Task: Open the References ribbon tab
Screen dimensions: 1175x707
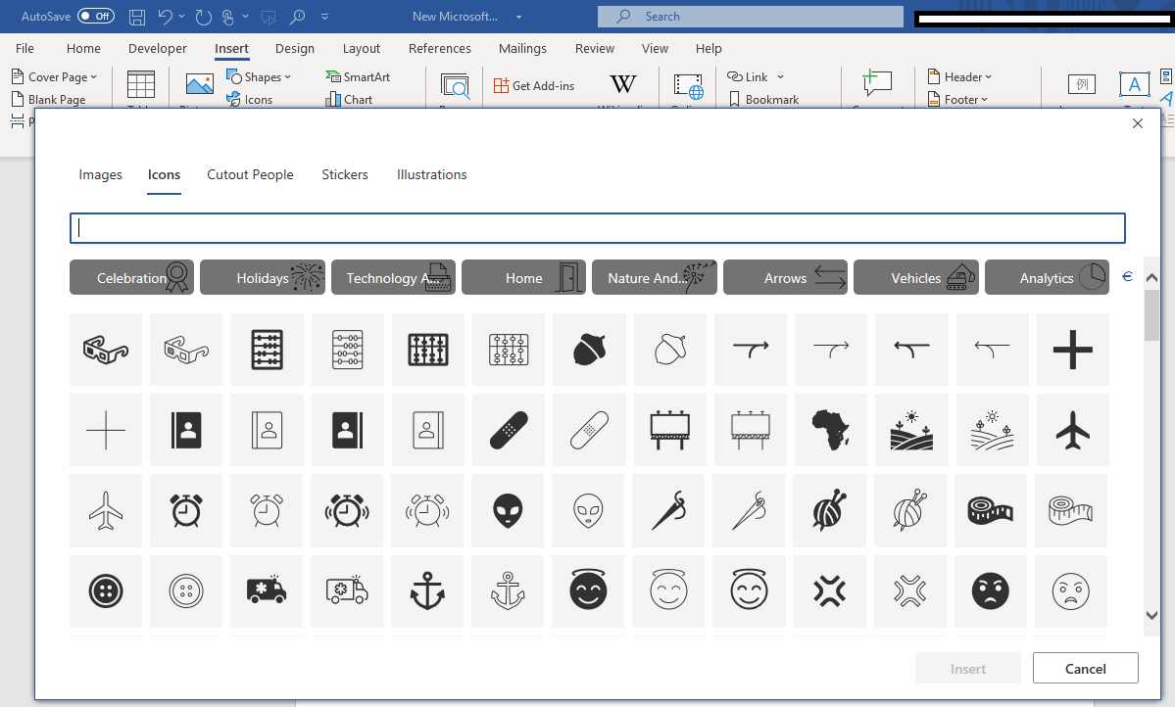Action: click(440, 48)
